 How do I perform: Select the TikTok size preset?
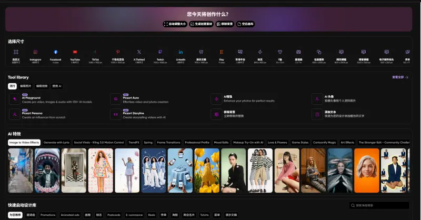click(x=95, y=52)
